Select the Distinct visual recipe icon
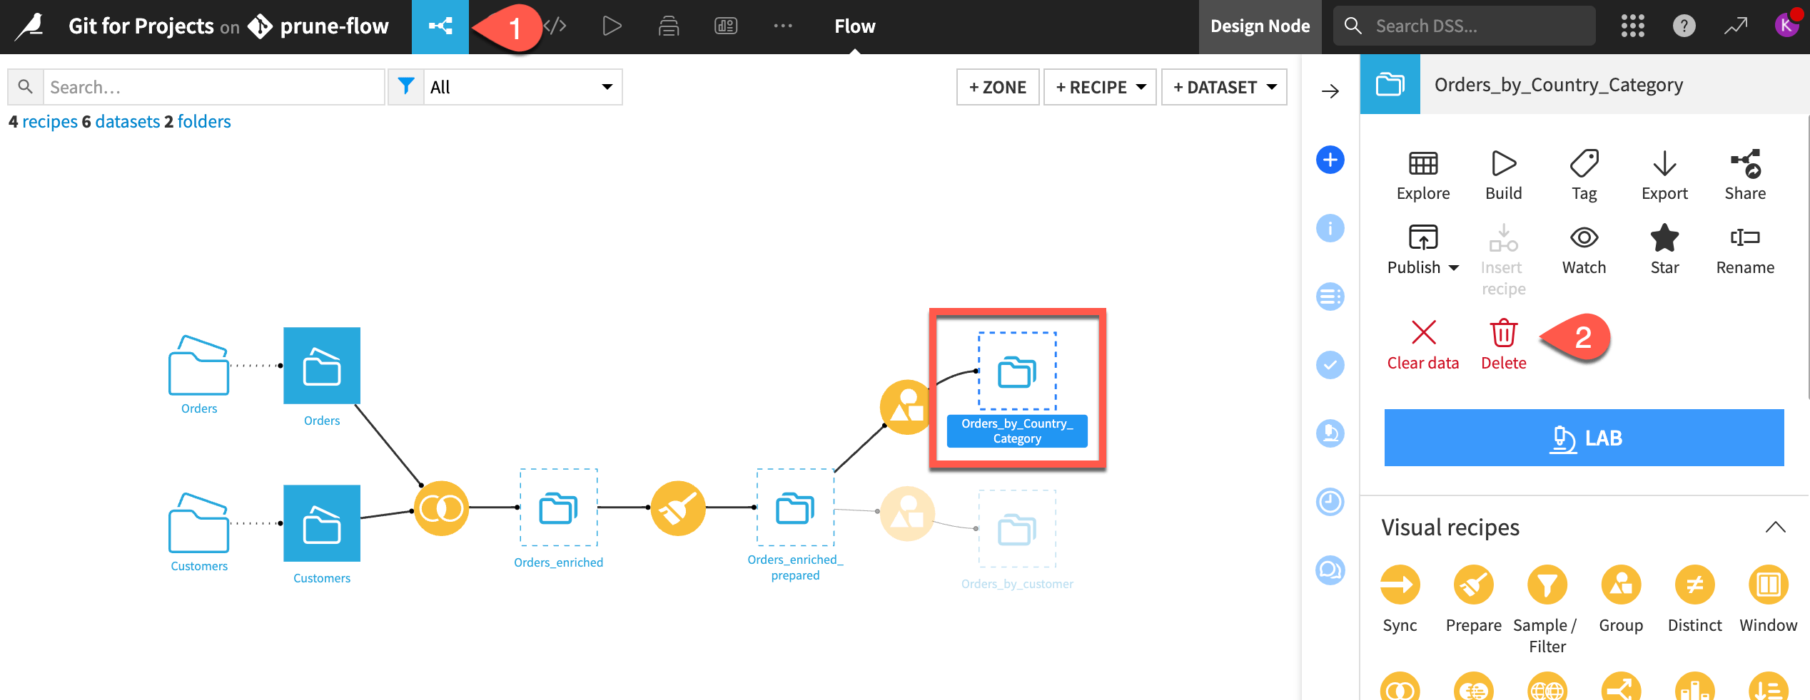This screenshot has width=1810, height=700. point(1694,585)
